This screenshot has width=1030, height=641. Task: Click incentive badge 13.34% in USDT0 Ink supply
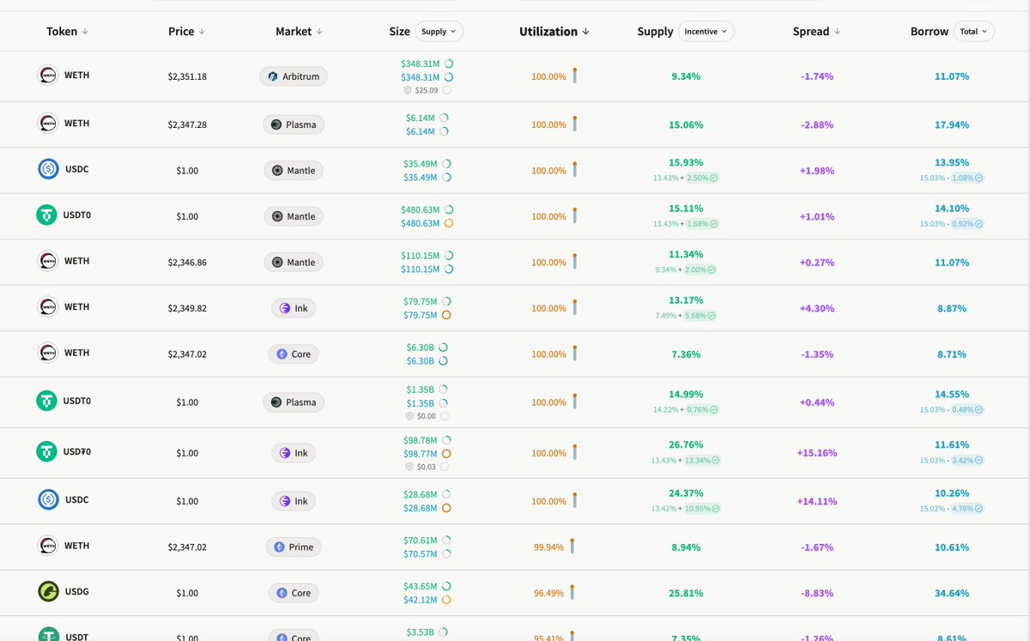point(701,460)
